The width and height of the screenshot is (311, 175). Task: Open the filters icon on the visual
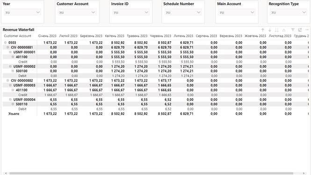293,30
